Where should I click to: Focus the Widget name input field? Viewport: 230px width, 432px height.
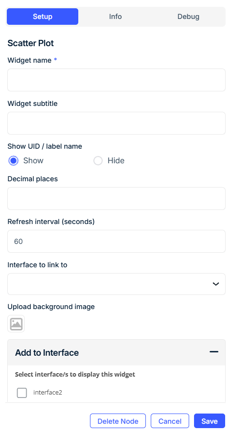(x=116, y=80)
